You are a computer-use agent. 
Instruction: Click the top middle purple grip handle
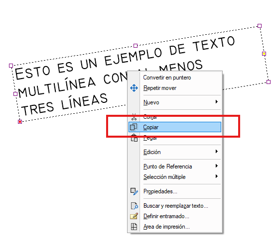tap(136, 46)
